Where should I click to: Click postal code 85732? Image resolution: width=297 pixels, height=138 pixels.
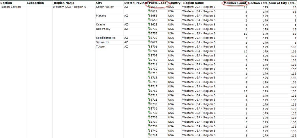(x=153, y=109)
